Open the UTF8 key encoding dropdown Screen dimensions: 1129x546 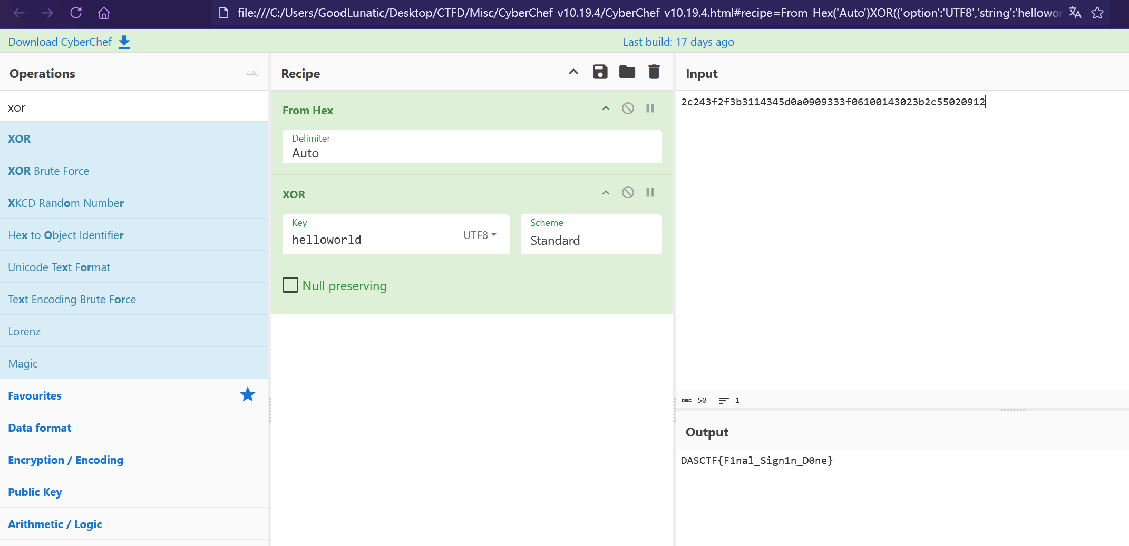(480, 235)
